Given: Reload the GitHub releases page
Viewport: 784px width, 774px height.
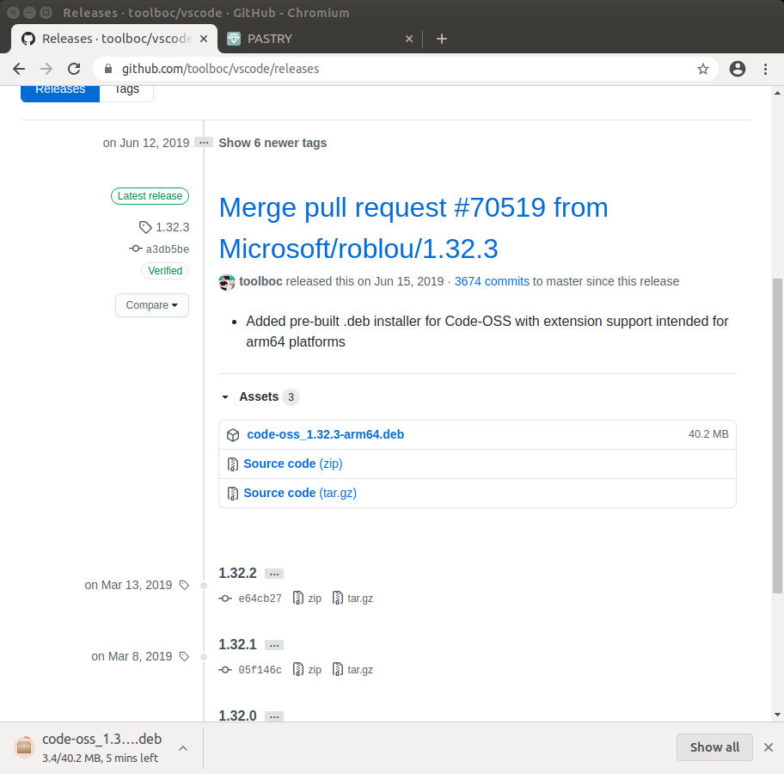Looking at the screenshot, I should tap(74, 69).
